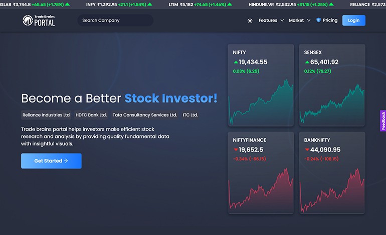Click the red down arrow on NIFTYFINANCE card

point(236,149)
